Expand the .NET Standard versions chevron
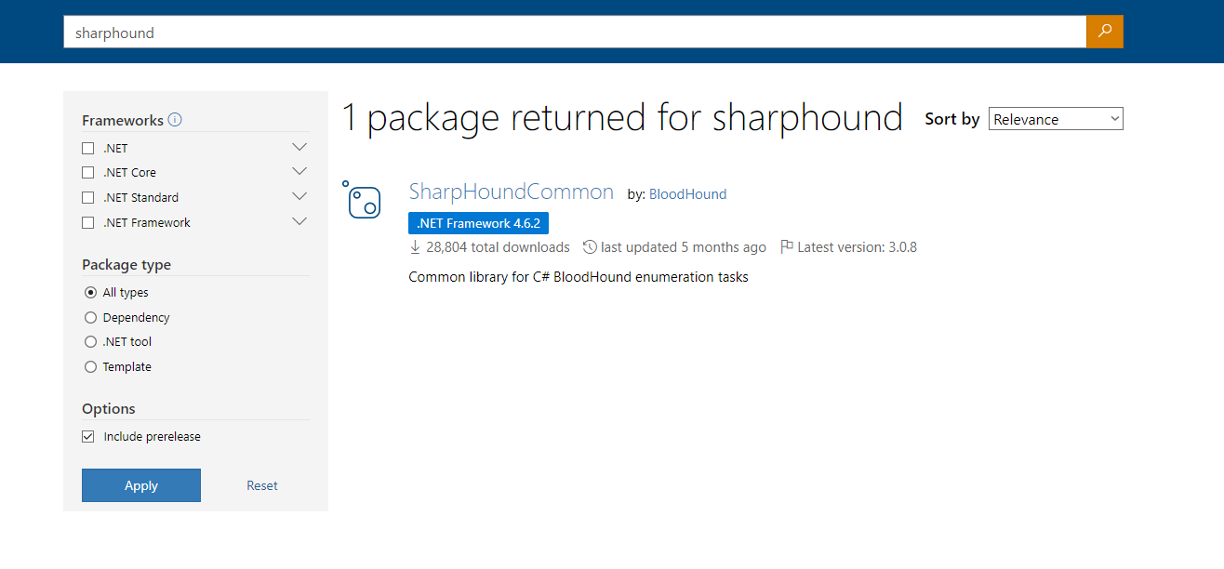Screen dimensions: 1224x569 pos(299,197)
